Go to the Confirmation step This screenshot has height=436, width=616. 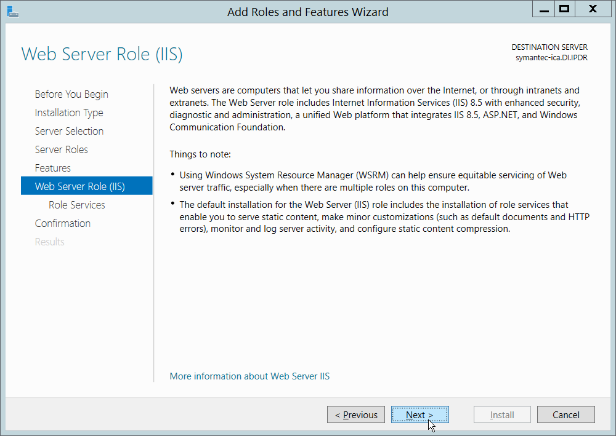(63, 223)
